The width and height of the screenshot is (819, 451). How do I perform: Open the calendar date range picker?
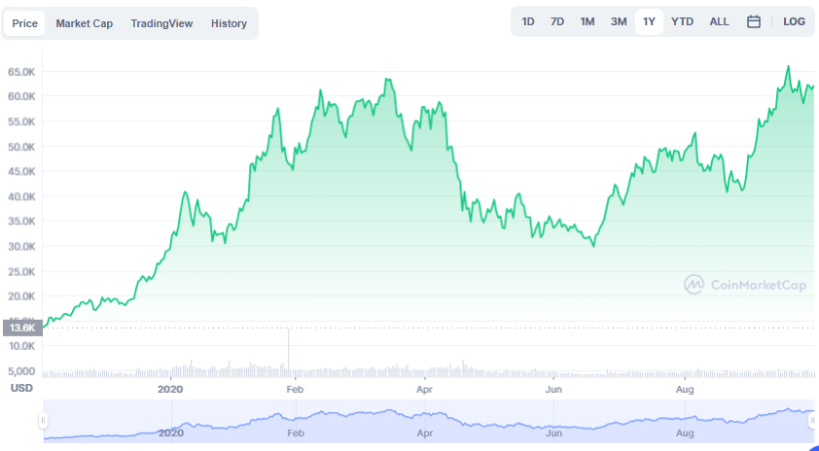pyautogui.click(x=754, y=21)
